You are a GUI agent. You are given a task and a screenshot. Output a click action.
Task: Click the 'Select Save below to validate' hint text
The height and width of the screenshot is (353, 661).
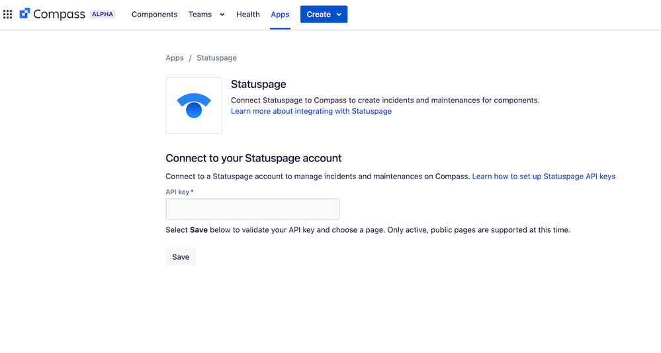point(368,230)
